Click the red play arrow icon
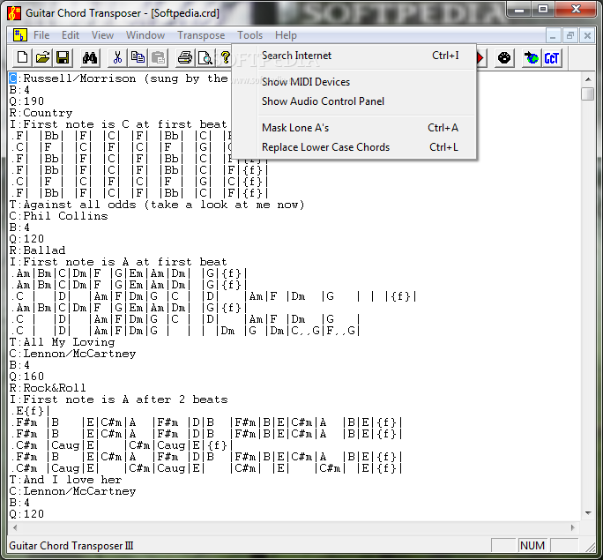 tap(480, 58)
